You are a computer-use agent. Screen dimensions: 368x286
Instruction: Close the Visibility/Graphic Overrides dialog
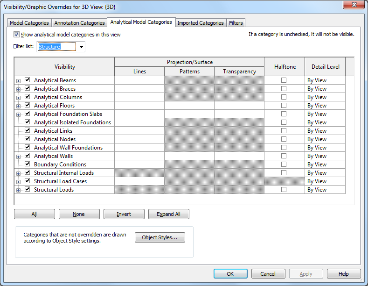pos(354,5)
